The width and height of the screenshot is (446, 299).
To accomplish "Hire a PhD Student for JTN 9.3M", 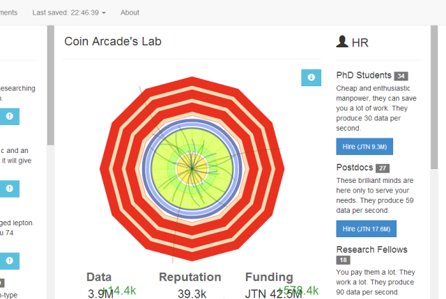I will [x=364, y=147].
